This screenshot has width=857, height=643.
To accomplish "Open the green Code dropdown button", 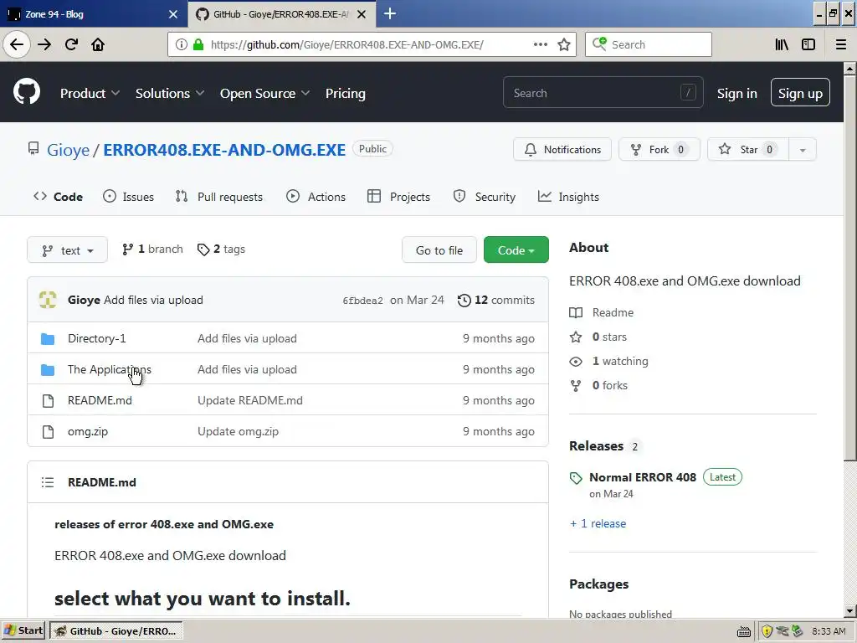I will click(516, 249).
